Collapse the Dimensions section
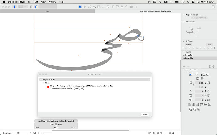The image size is (217, 135). (x=184, y=22)
